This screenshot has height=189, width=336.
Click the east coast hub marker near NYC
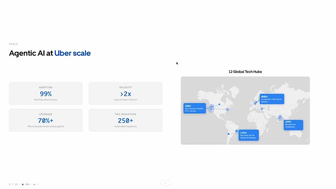(x=227, y=109)
